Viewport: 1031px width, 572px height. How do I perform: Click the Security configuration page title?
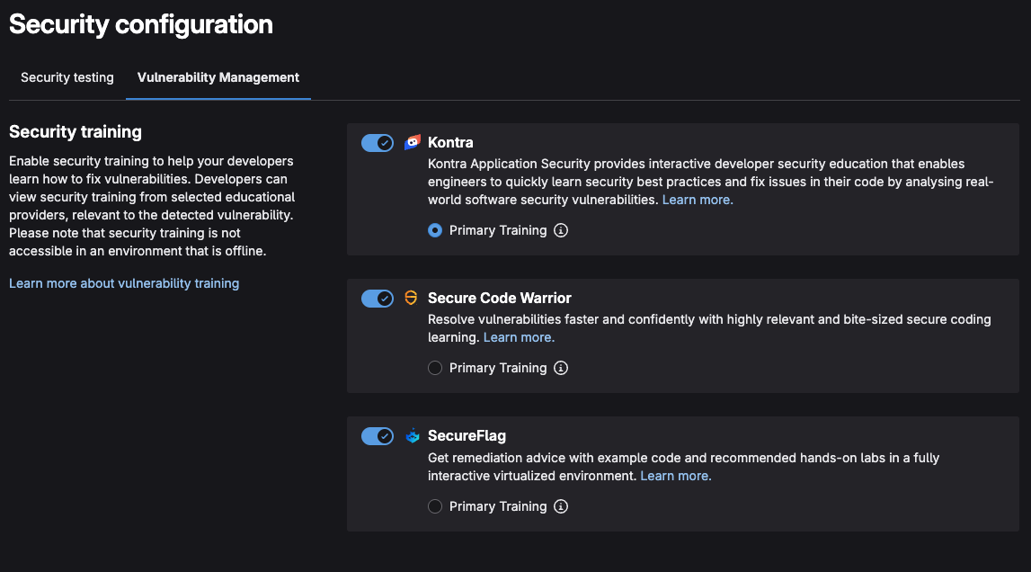[x=141, y=24]
